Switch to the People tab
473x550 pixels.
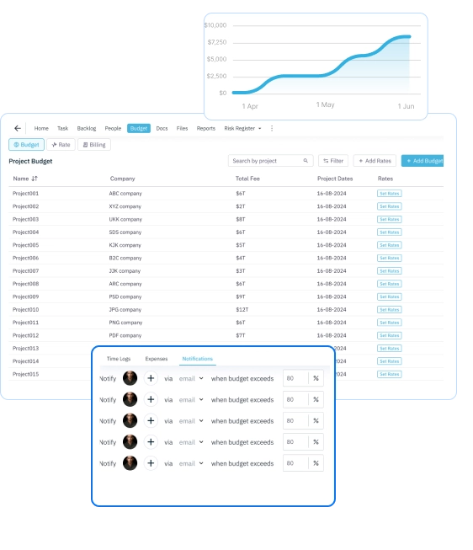tap(113, 128)
